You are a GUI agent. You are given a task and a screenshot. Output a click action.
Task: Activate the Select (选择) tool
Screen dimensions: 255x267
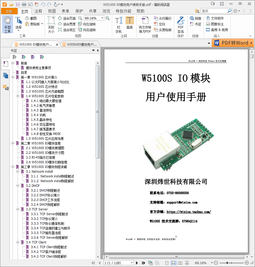[18, 24]
